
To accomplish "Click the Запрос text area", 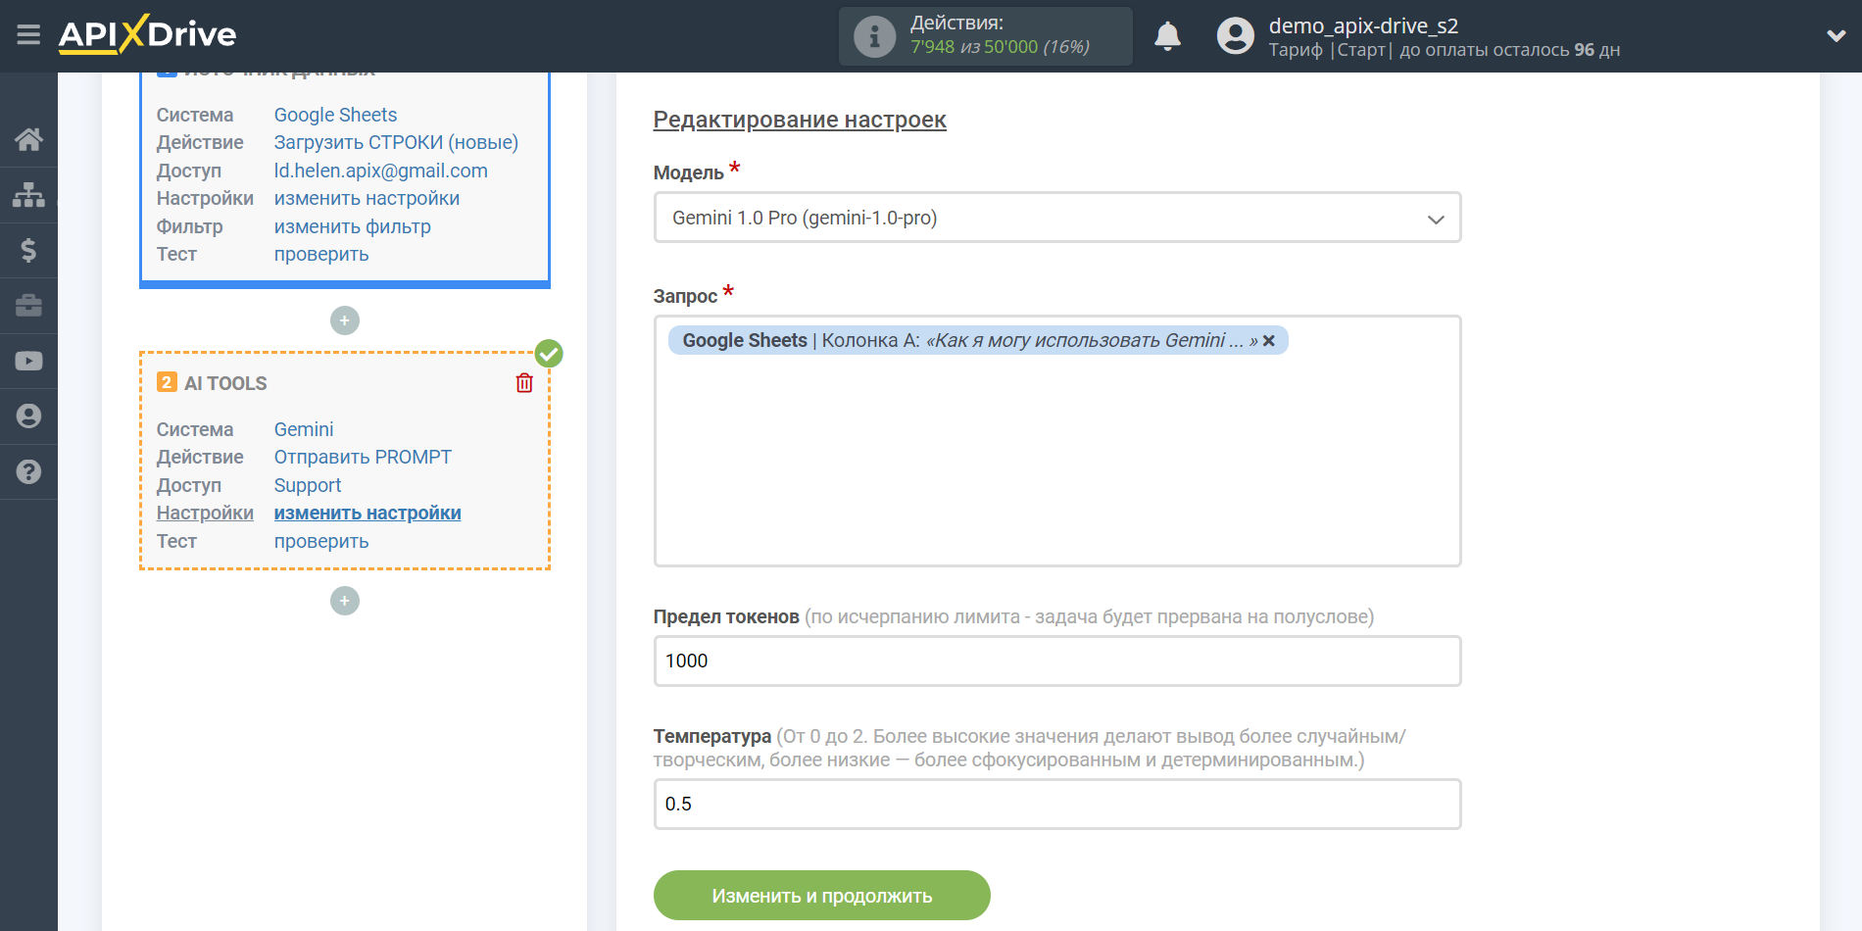I will [x=1057, y=441].
